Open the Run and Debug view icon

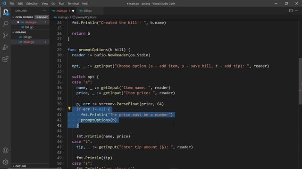point(5,47)
